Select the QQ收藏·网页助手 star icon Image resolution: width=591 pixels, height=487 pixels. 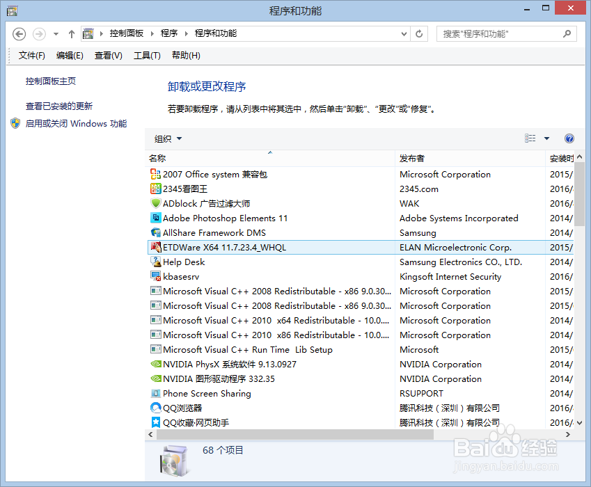[x=156, y=422]
